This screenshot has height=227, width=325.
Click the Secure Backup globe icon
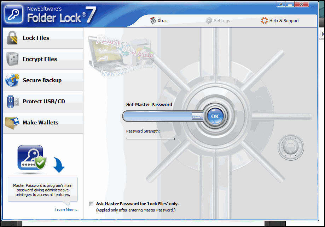coord(12,80)
